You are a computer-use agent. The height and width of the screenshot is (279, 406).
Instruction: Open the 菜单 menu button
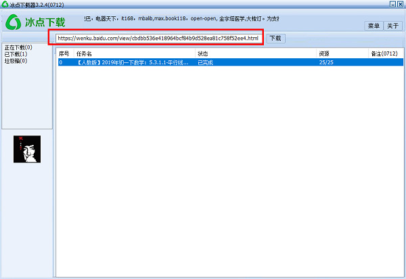click(374, 26)
